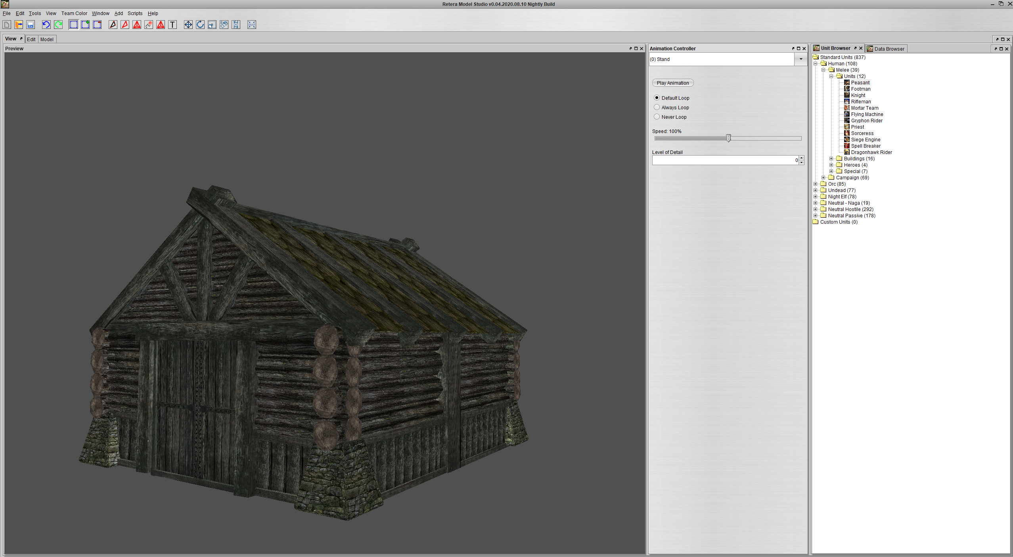
Task: Select Knight in the unit tree
Action: [858, 95]
